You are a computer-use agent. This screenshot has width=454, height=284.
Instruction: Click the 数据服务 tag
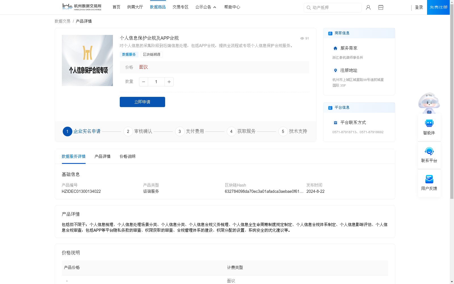point(129,55)
